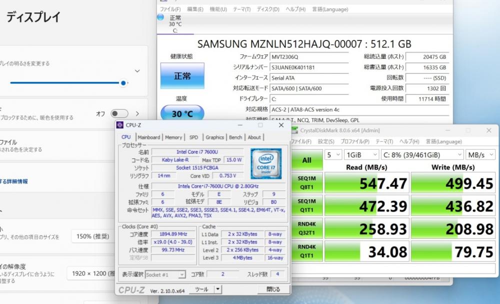Run the SEQ1M Q1T1 test button

tap(307, 206)
